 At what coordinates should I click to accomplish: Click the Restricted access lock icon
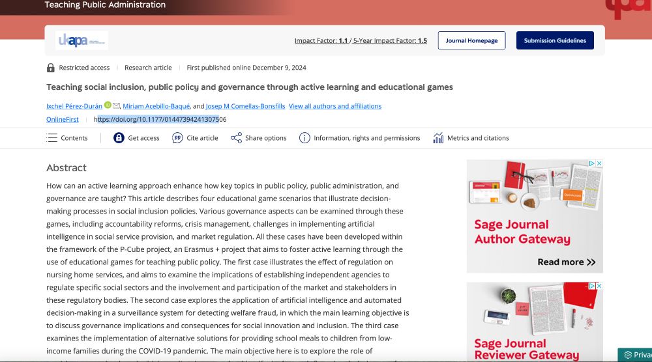point(51,68)
